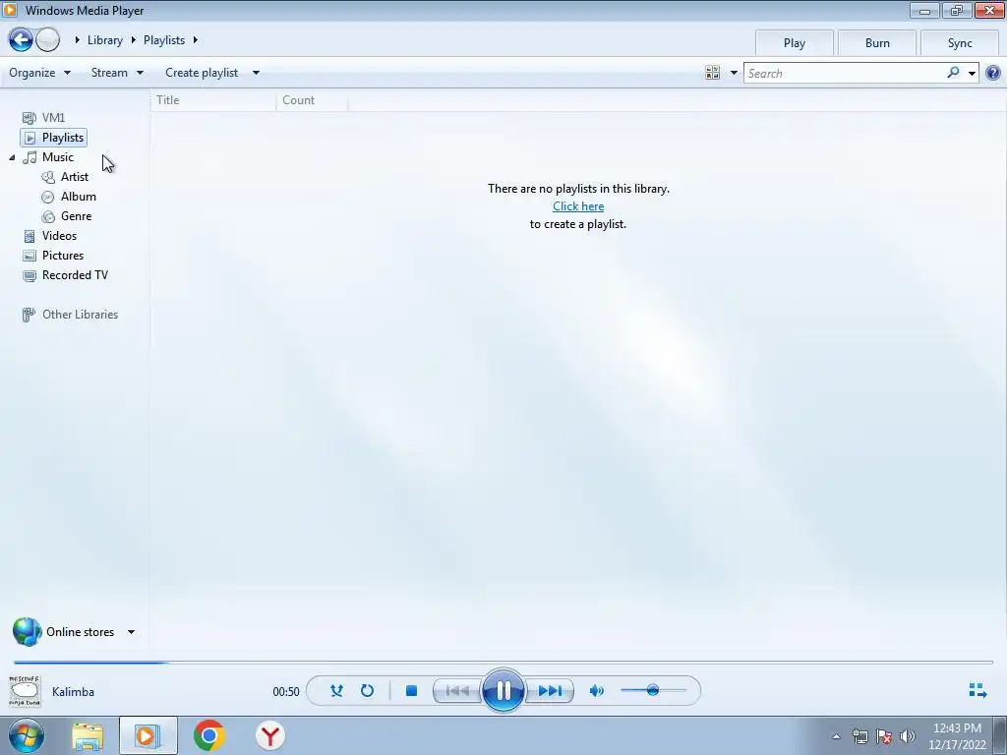Select Other Libraries
This screenshot has width=1007, height=755.
(70, 315)
